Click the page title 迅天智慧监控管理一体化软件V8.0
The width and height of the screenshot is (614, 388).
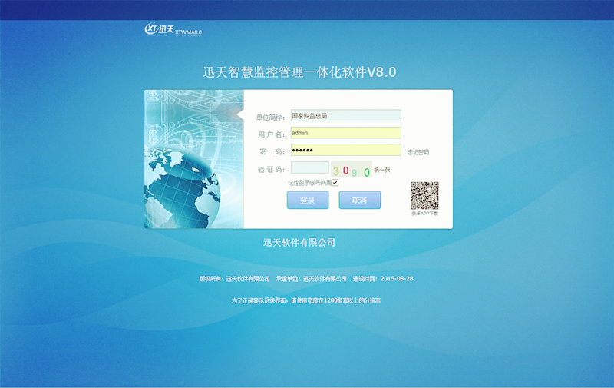(299, 73)
